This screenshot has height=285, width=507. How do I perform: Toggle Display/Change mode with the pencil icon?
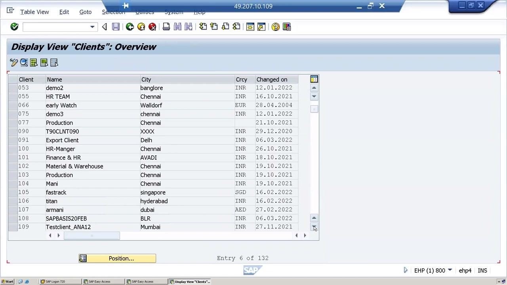point(14,63)
